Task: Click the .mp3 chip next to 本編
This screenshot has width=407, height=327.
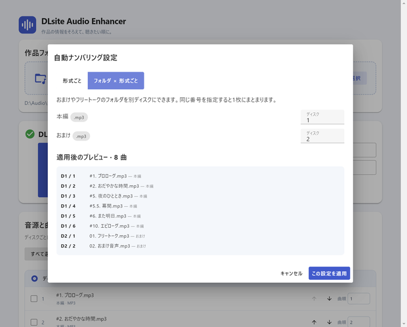Action: pyautogui.click(x=79, y=118)
